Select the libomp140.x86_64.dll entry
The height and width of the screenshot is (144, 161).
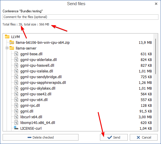point(38,123)
